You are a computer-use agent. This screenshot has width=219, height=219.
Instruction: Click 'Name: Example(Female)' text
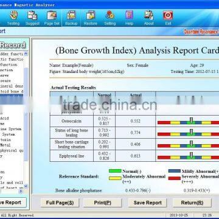point(71,65)
